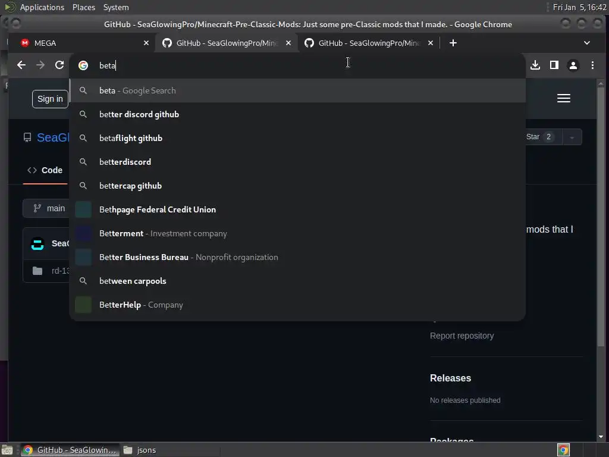Click the show desktop icon in taskbar
Image resolution: width=609 pixels, height=457 pixels.
tap(7, 450)
